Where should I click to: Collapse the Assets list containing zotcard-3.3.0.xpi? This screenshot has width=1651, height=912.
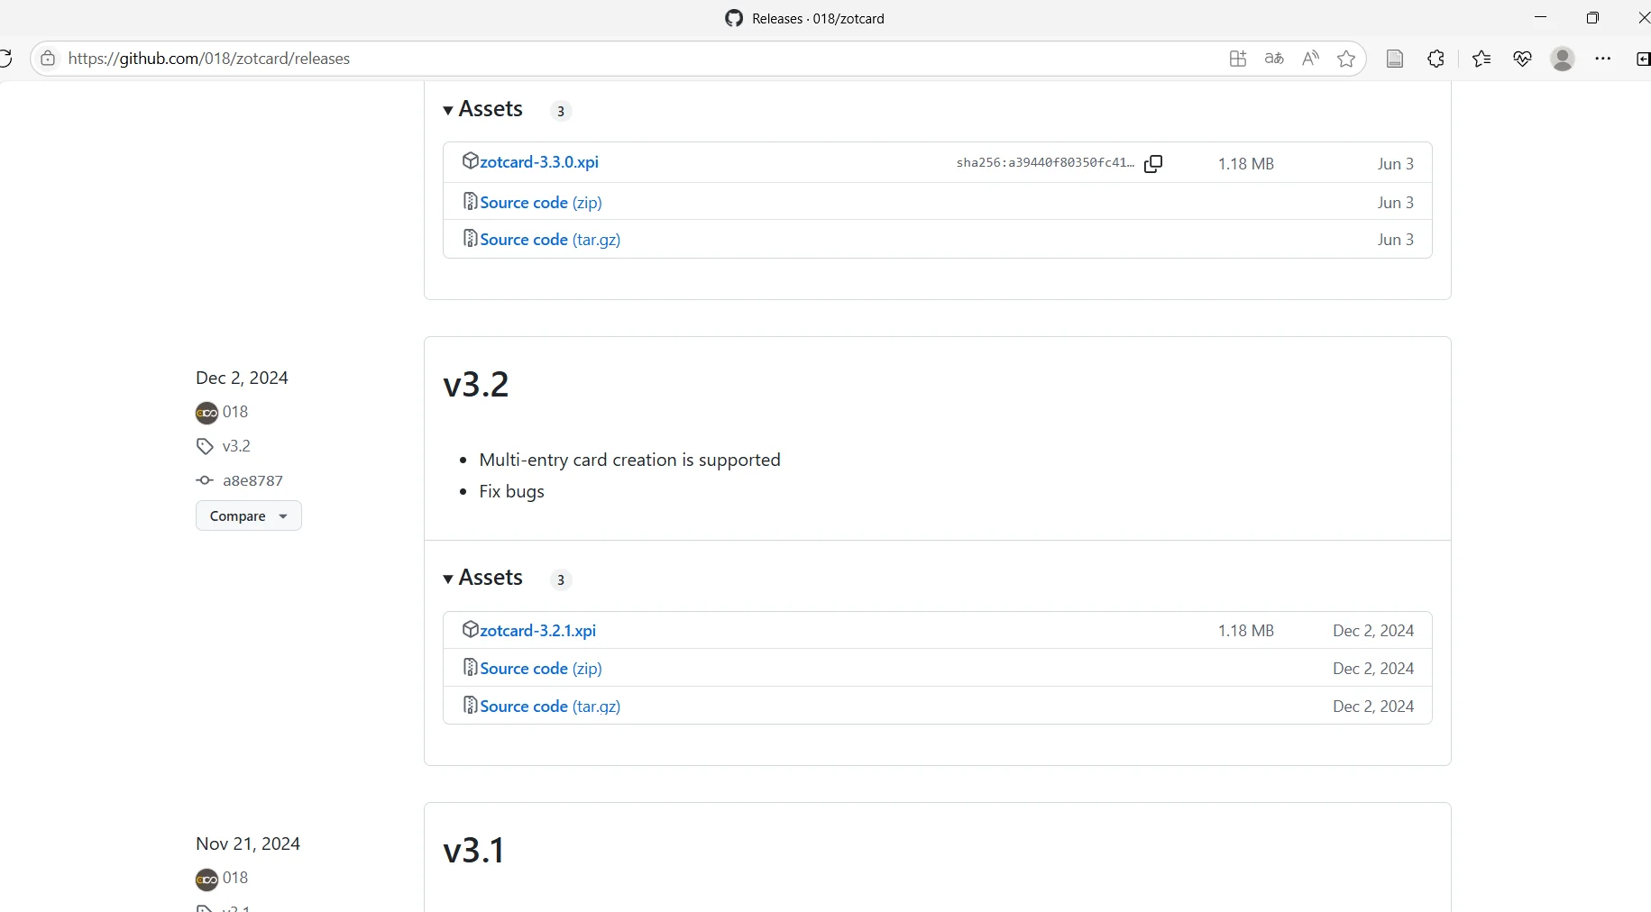482,109
